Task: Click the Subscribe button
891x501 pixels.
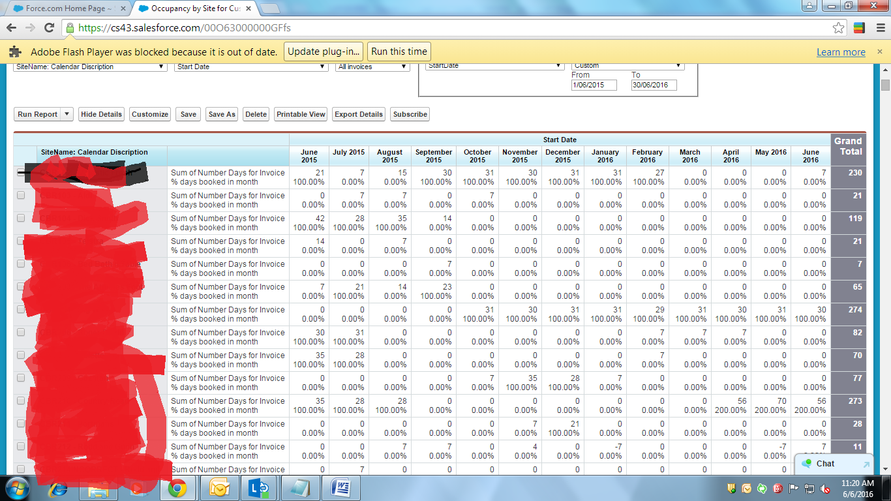Action: (x=410, y=114)
